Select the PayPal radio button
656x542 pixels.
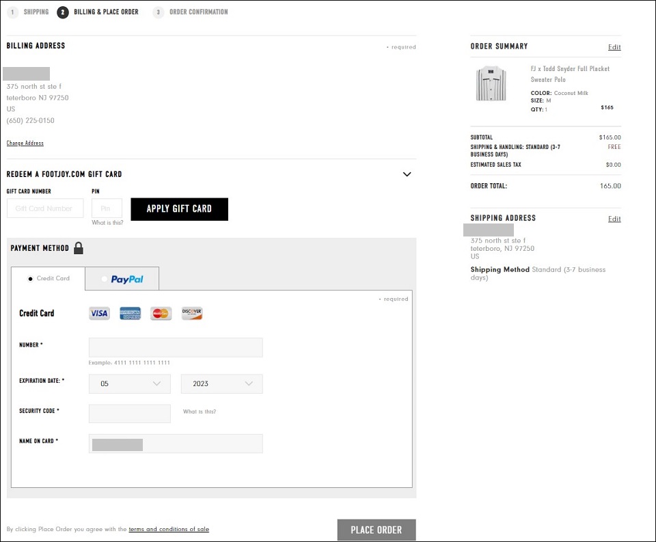coord(104,279)
